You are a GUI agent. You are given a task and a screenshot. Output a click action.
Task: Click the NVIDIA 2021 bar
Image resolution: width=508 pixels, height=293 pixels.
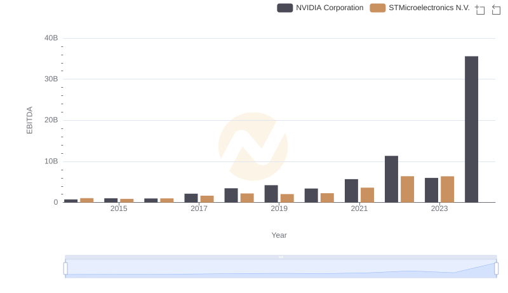(x=351, y=191)
